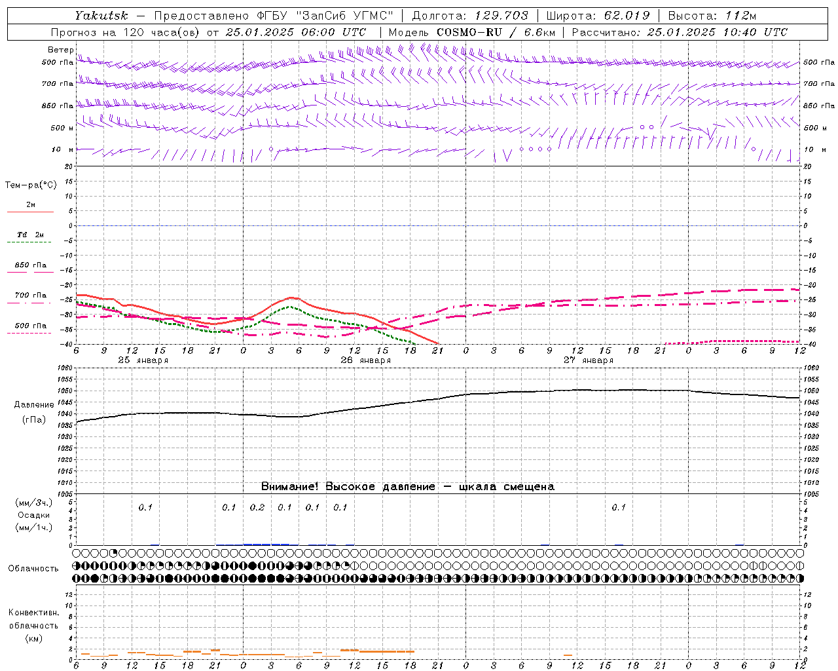Click the 'Осадки' precipitation label
This screenshot has height=671, width=838.
(34, 515)
